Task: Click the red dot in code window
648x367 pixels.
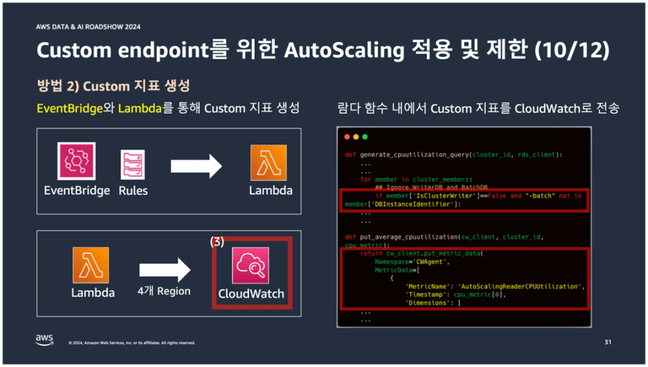Action: pos(347,137)
